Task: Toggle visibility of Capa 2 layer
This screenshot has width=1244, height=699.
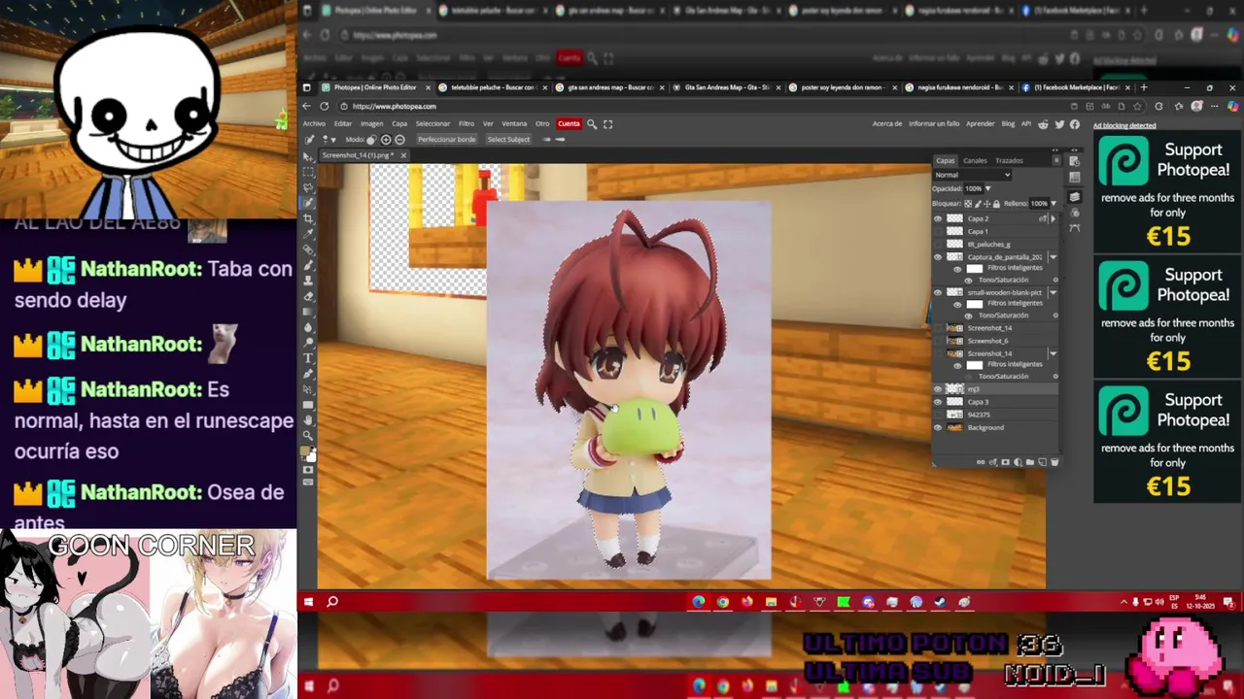Action: point(938,218)
